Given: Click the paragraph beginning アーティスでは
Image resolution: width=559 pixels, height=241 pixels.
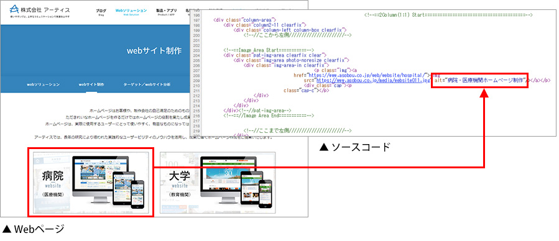Looking at the screenshot, I should pos(154,137).
